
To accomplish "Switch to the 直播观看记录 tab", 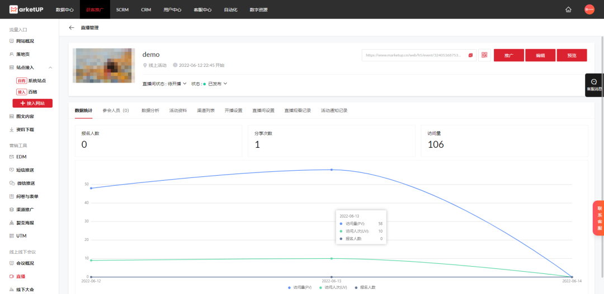I will [x=298, y=110].
